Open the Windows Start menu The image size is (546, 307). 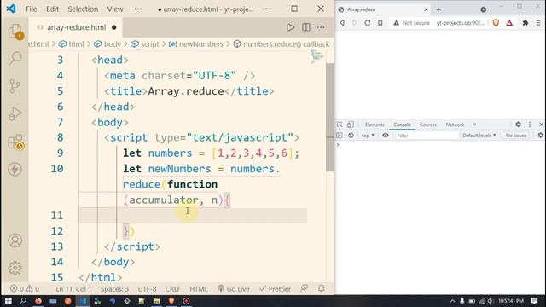[x=8, y=301]
